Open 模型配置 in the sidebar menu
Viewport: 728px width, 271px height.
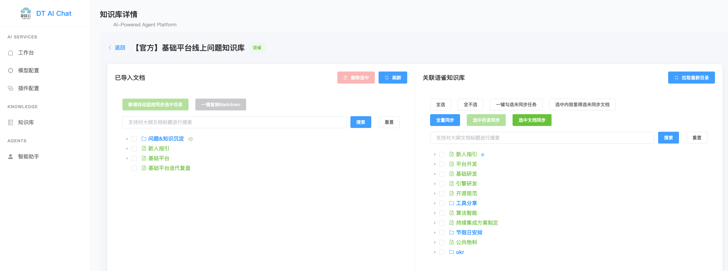tap(29, 71)
